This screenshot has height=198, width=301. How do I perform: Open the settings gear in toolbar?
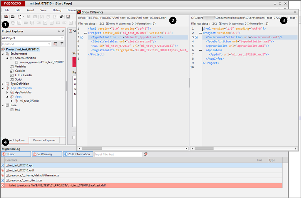(61, 17)
